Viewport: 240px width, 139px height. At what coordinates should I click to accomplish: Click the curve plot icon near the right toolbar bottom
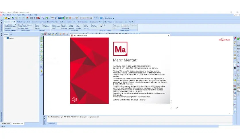point(235,105)
